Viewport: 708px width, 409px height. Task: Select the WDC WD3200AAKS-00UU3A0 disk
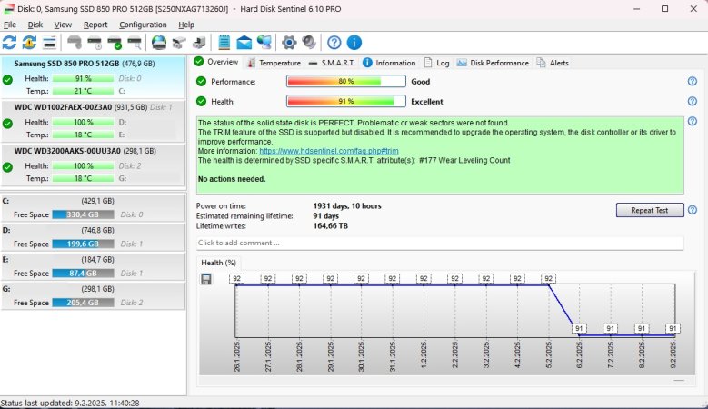pyautogui.click(x=93, y=165)
